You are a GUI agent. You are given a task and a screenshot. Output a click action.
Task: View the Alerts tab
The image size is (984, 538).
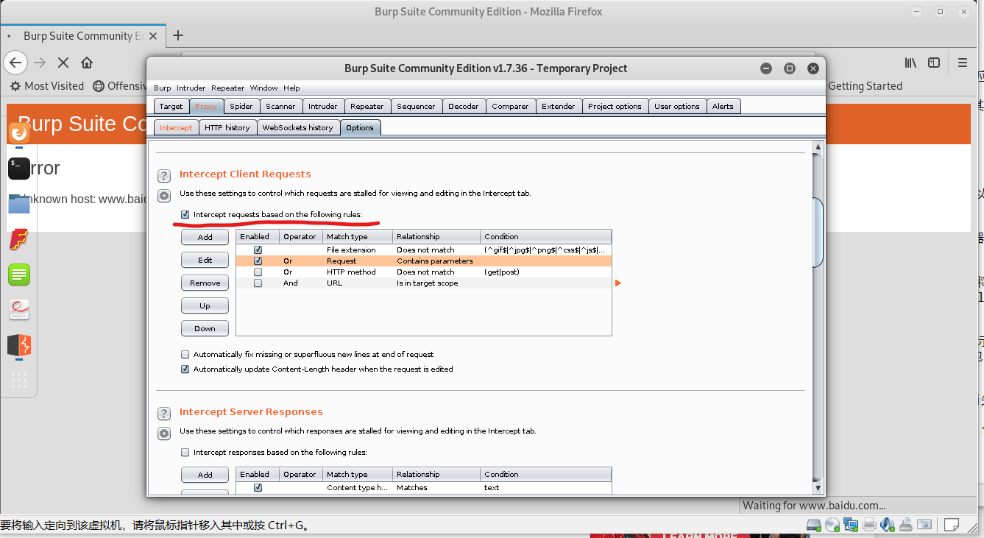723,107
